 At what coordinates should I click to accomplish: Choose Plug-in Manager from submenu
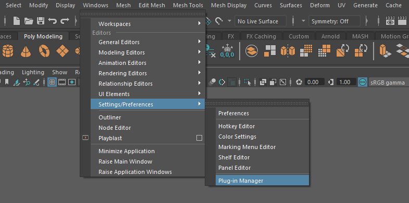click(x=262, y=181)
